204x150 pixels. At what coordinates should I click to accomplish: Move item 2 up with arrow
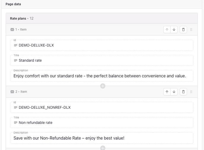(167, 92)
